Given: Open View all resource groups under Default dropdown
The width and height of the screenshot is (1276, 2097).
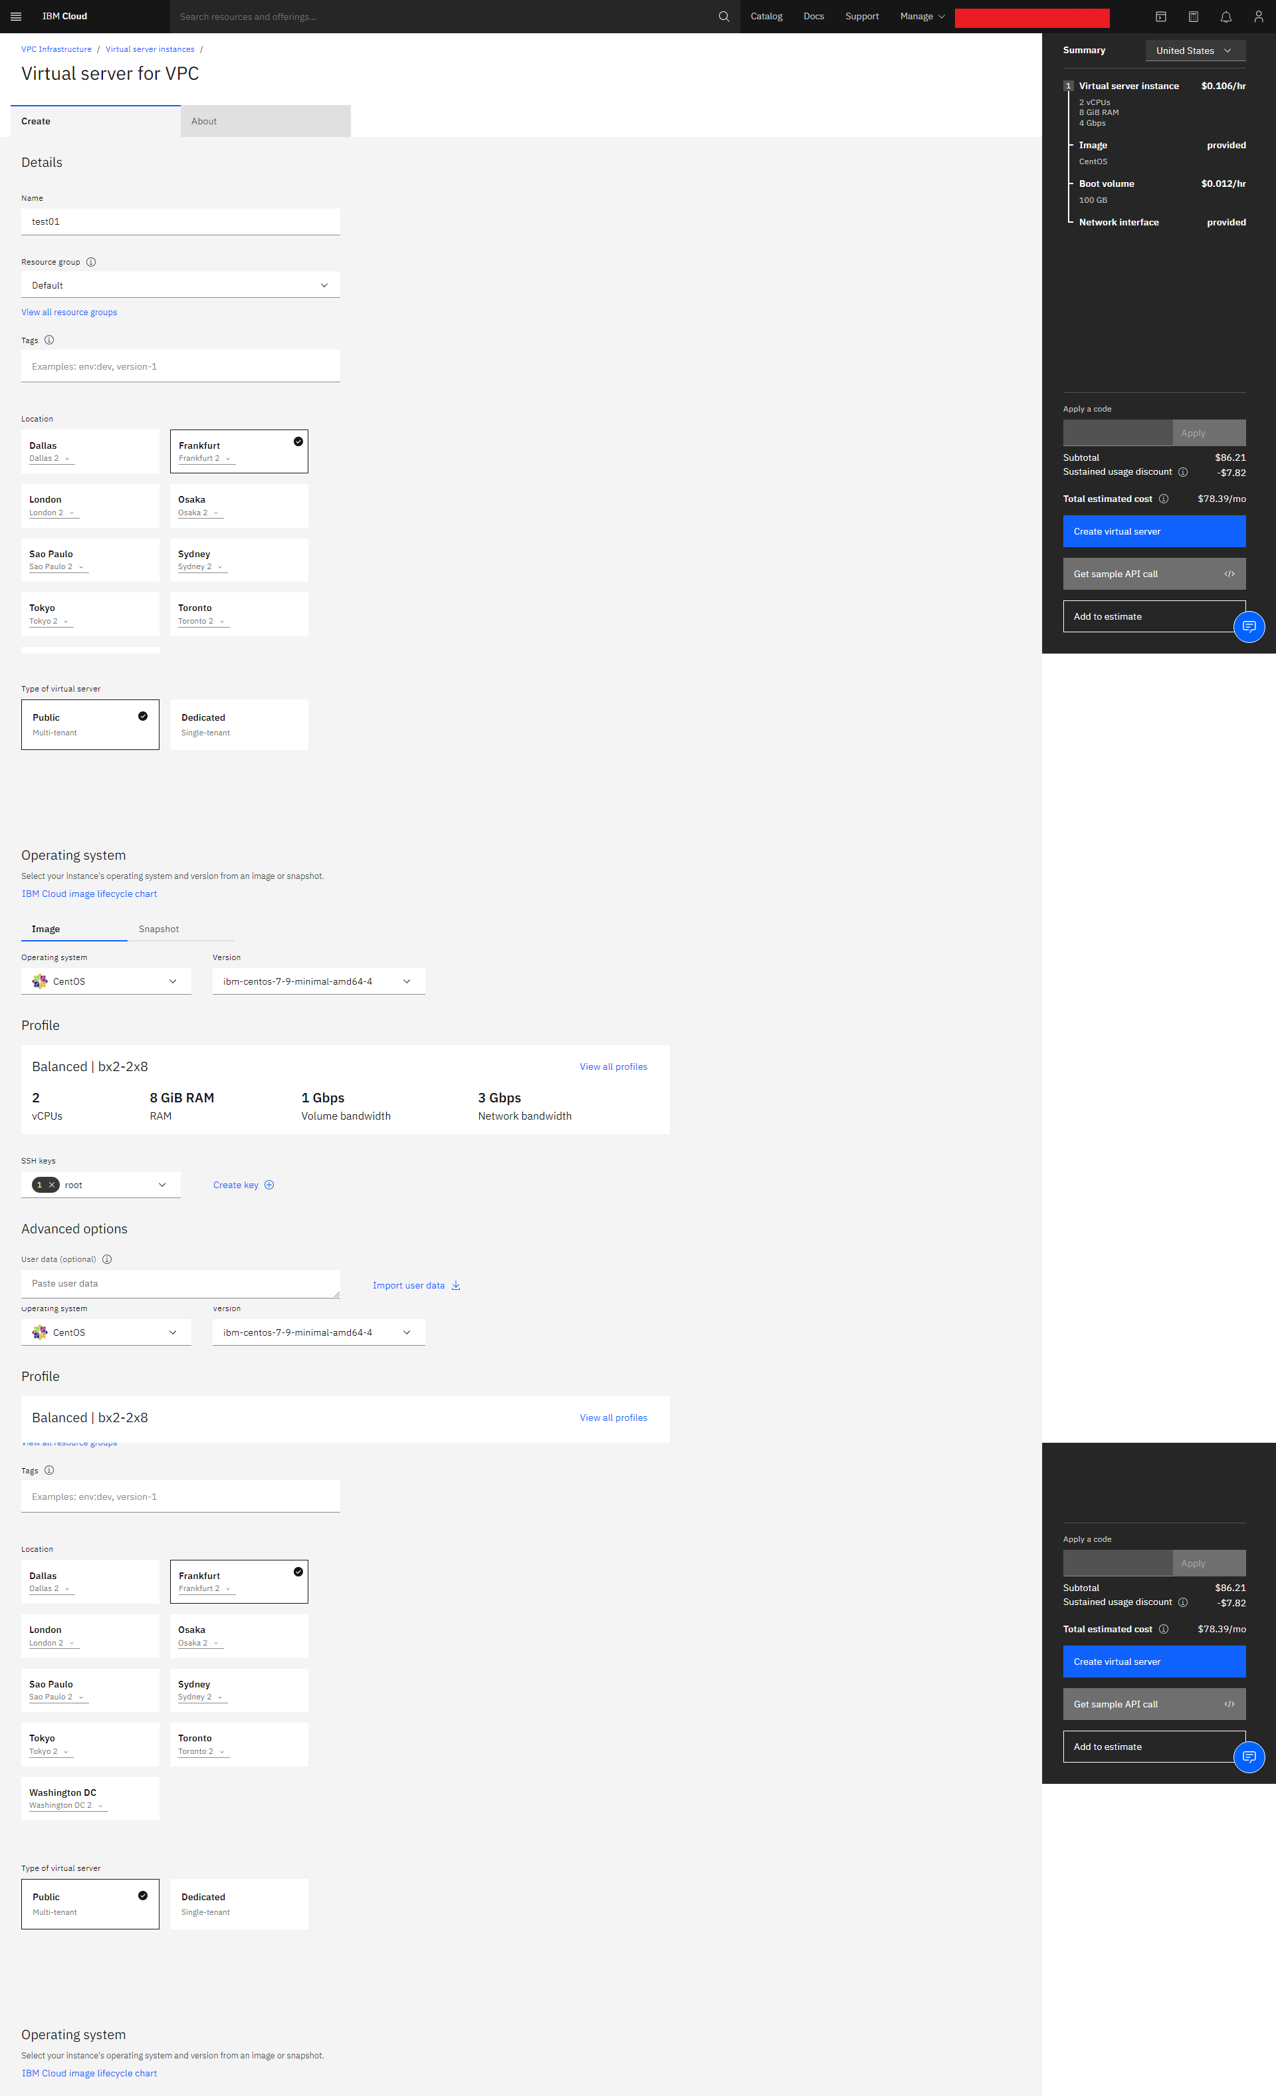Looking at the screenshot, I should click(x=69, y=312).
